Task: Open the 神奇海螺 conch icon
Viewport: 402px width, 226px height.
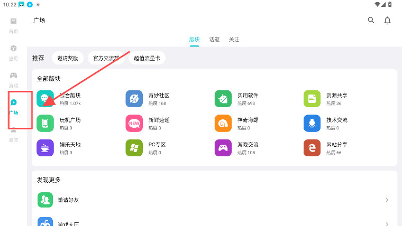Action: click(223, 123)
